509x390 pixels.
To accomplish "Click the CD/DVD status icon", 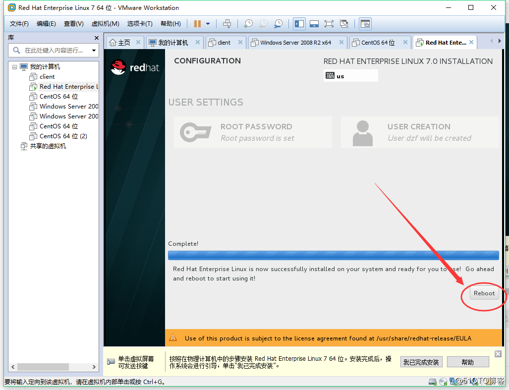I will coord(443,382).
